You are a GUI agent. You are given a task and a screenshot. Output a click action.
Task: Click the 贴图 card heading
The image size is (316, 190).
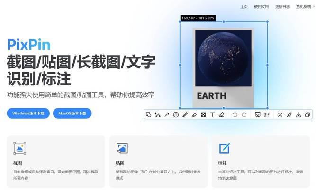tap(120, 163)
